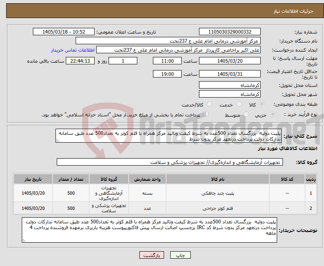Click the delivery province کرمانشاه field
Viewport: 324px width, 266px height.
[x=230, y=85]
